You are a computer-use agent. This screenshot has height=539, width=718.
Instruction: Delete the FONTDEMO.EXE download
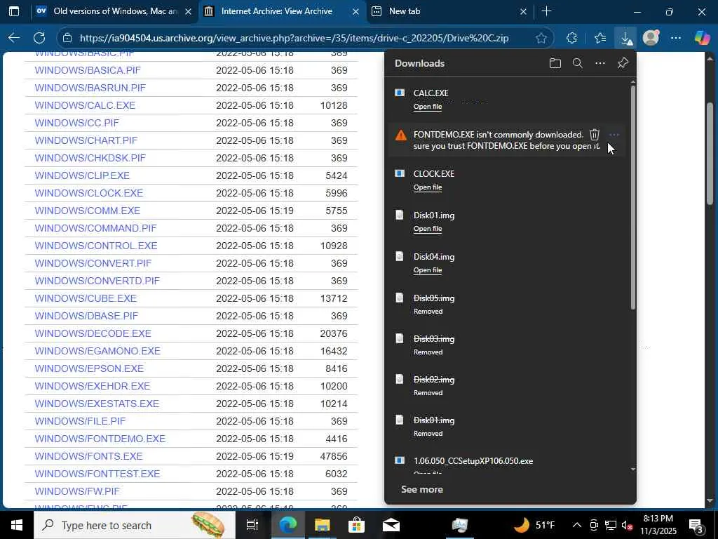click(x=595, y=135)
